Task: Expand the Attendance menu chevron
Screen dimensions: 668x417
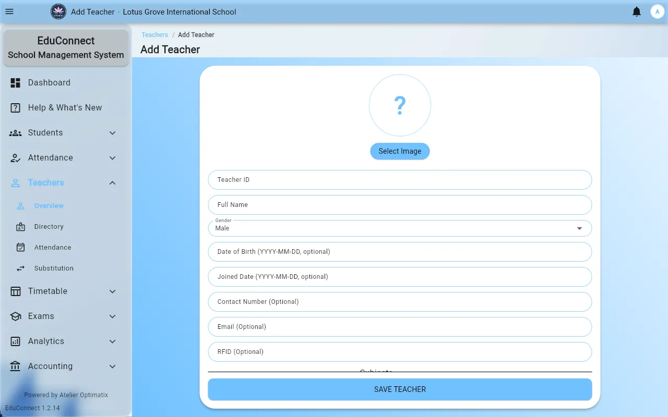Action: (x=113, y=158)
